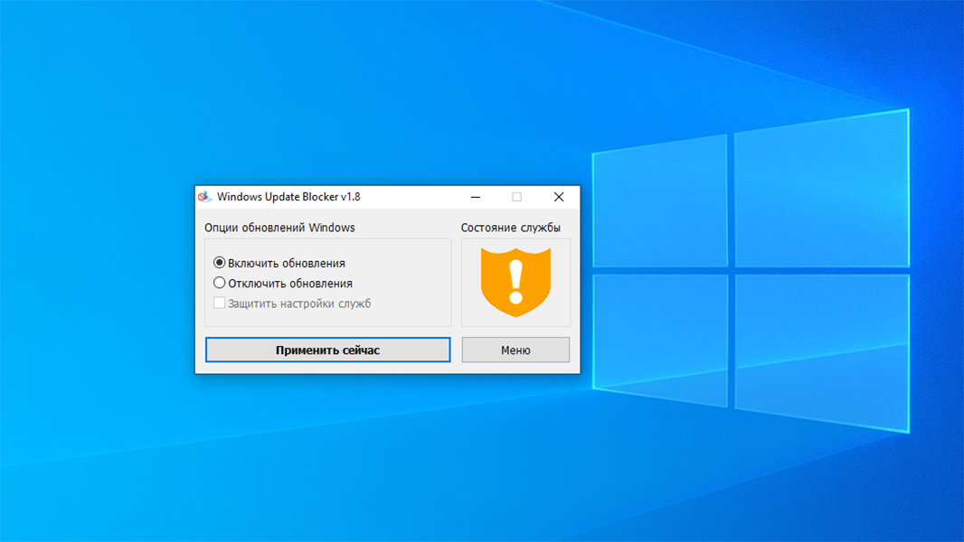Click the orange warning shield status icon
The image size is (964, 542).
[x=515, y=283]
